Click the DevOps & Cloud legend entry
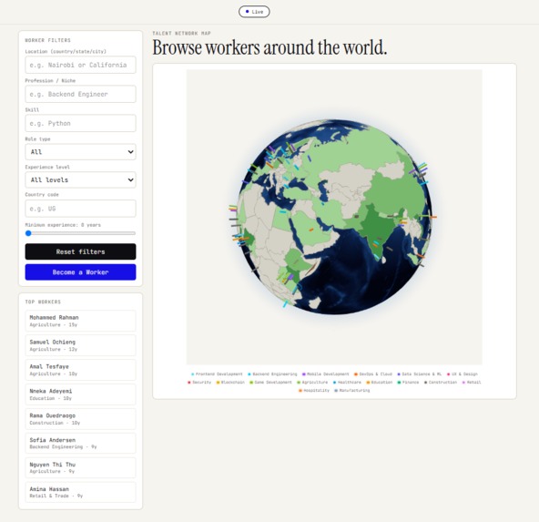This screenshot has width=539, height=522. point(373,374)
